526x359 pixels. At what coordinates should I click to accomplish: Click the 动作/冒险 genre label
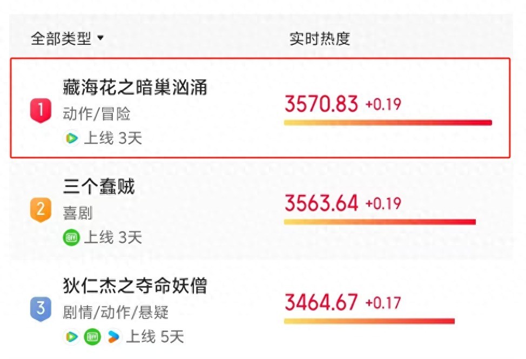click(97, 114)
